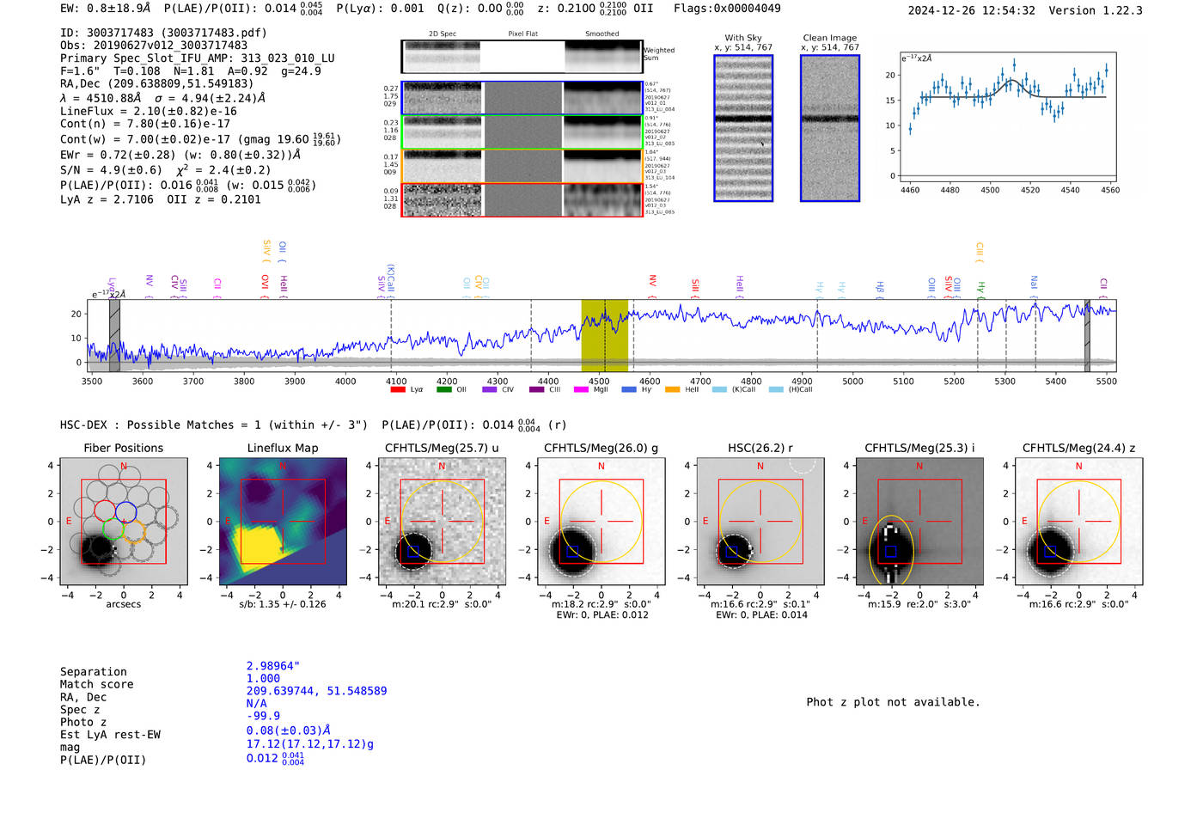Click the (K)CaII legend swatch
Image resolution: width=1203 pixels, height=819 pixels.
pos(719,390)
